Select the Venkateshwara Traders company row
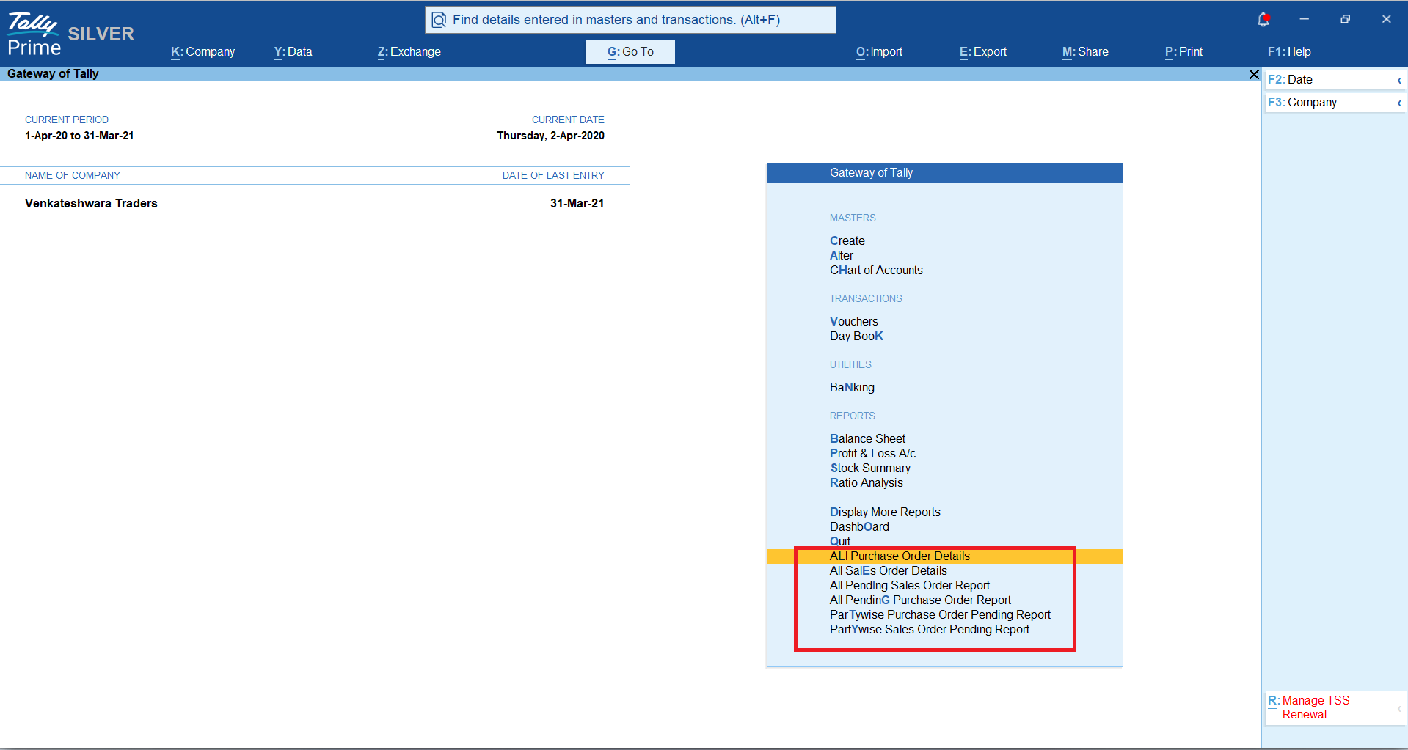This screenshot has width=1408, height=750. (x=315, y=204)
